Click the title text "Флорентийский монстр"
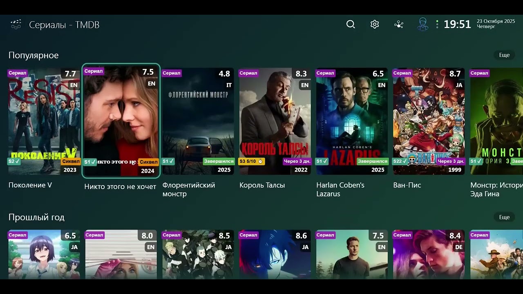Viewport: 523px width, 294px height. [189, 189]
